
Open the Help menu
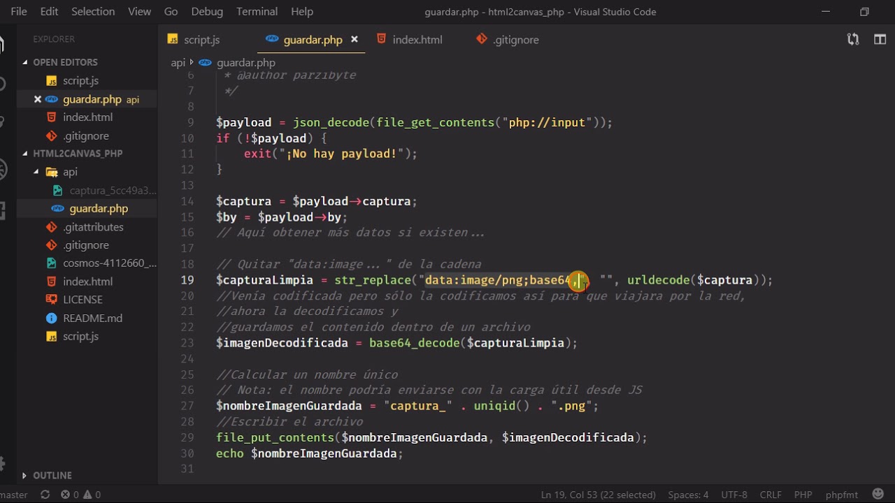click(x=302, y=11)
